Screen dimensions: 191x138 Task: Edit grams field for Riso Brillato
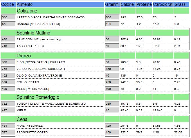coord(112,62)
